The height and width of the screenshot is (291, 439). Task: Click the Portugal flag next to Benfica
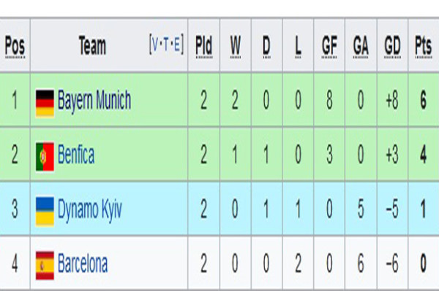click(x=45, y=157)
